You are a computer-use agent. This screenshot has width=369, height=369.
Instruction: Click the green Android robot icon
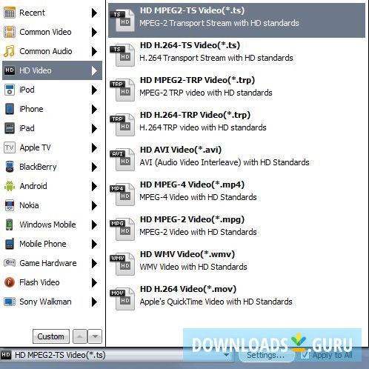click(x=10, y=186)
